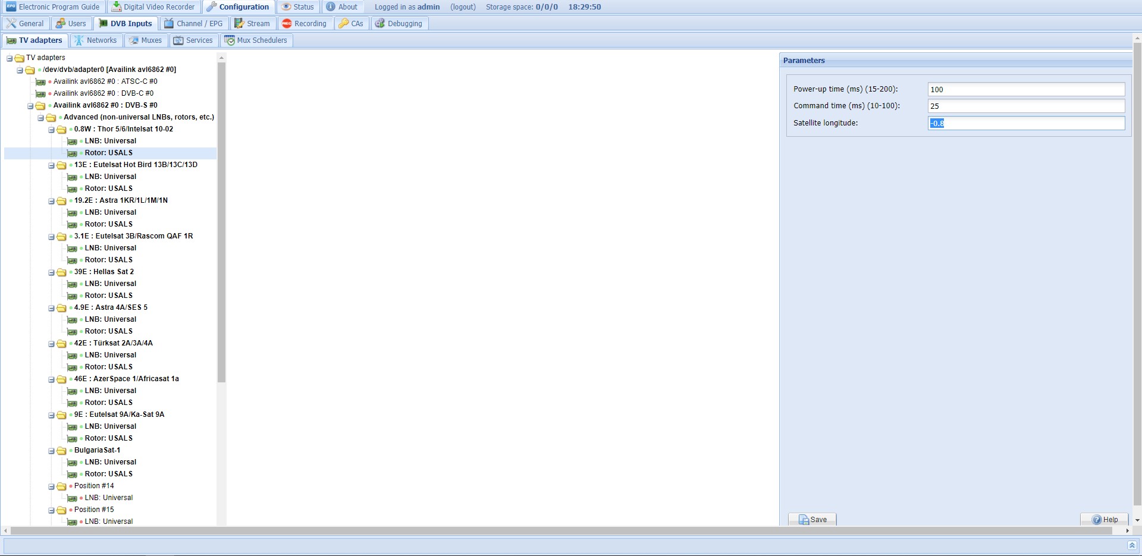The height and width of the screenshot is (556, 1142).
Task: Save the rotor parameters
Action: click(812, 519)
